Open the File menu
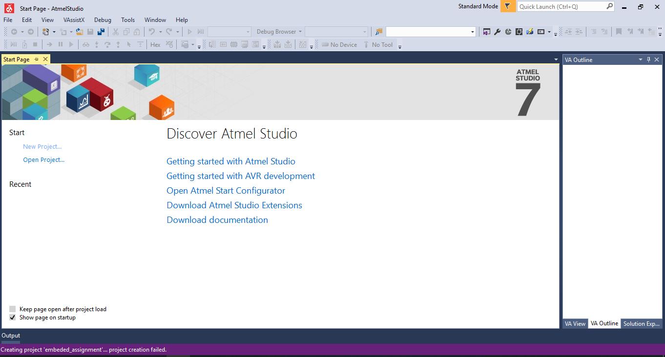This screenshot has width=665, height=357. 8,20
